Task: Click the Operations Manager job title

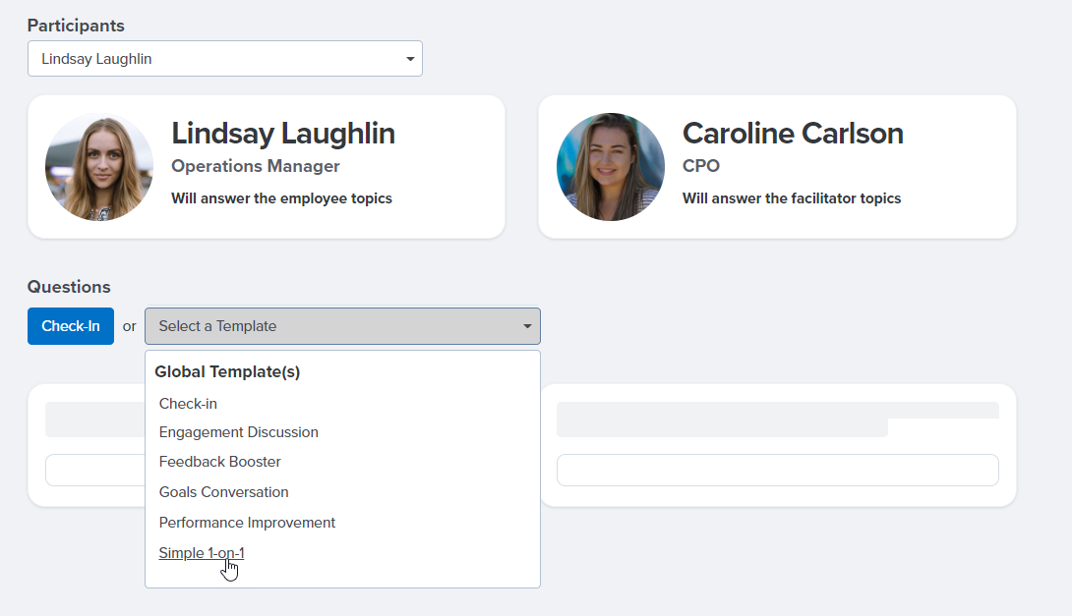Action: pos(256,166)
